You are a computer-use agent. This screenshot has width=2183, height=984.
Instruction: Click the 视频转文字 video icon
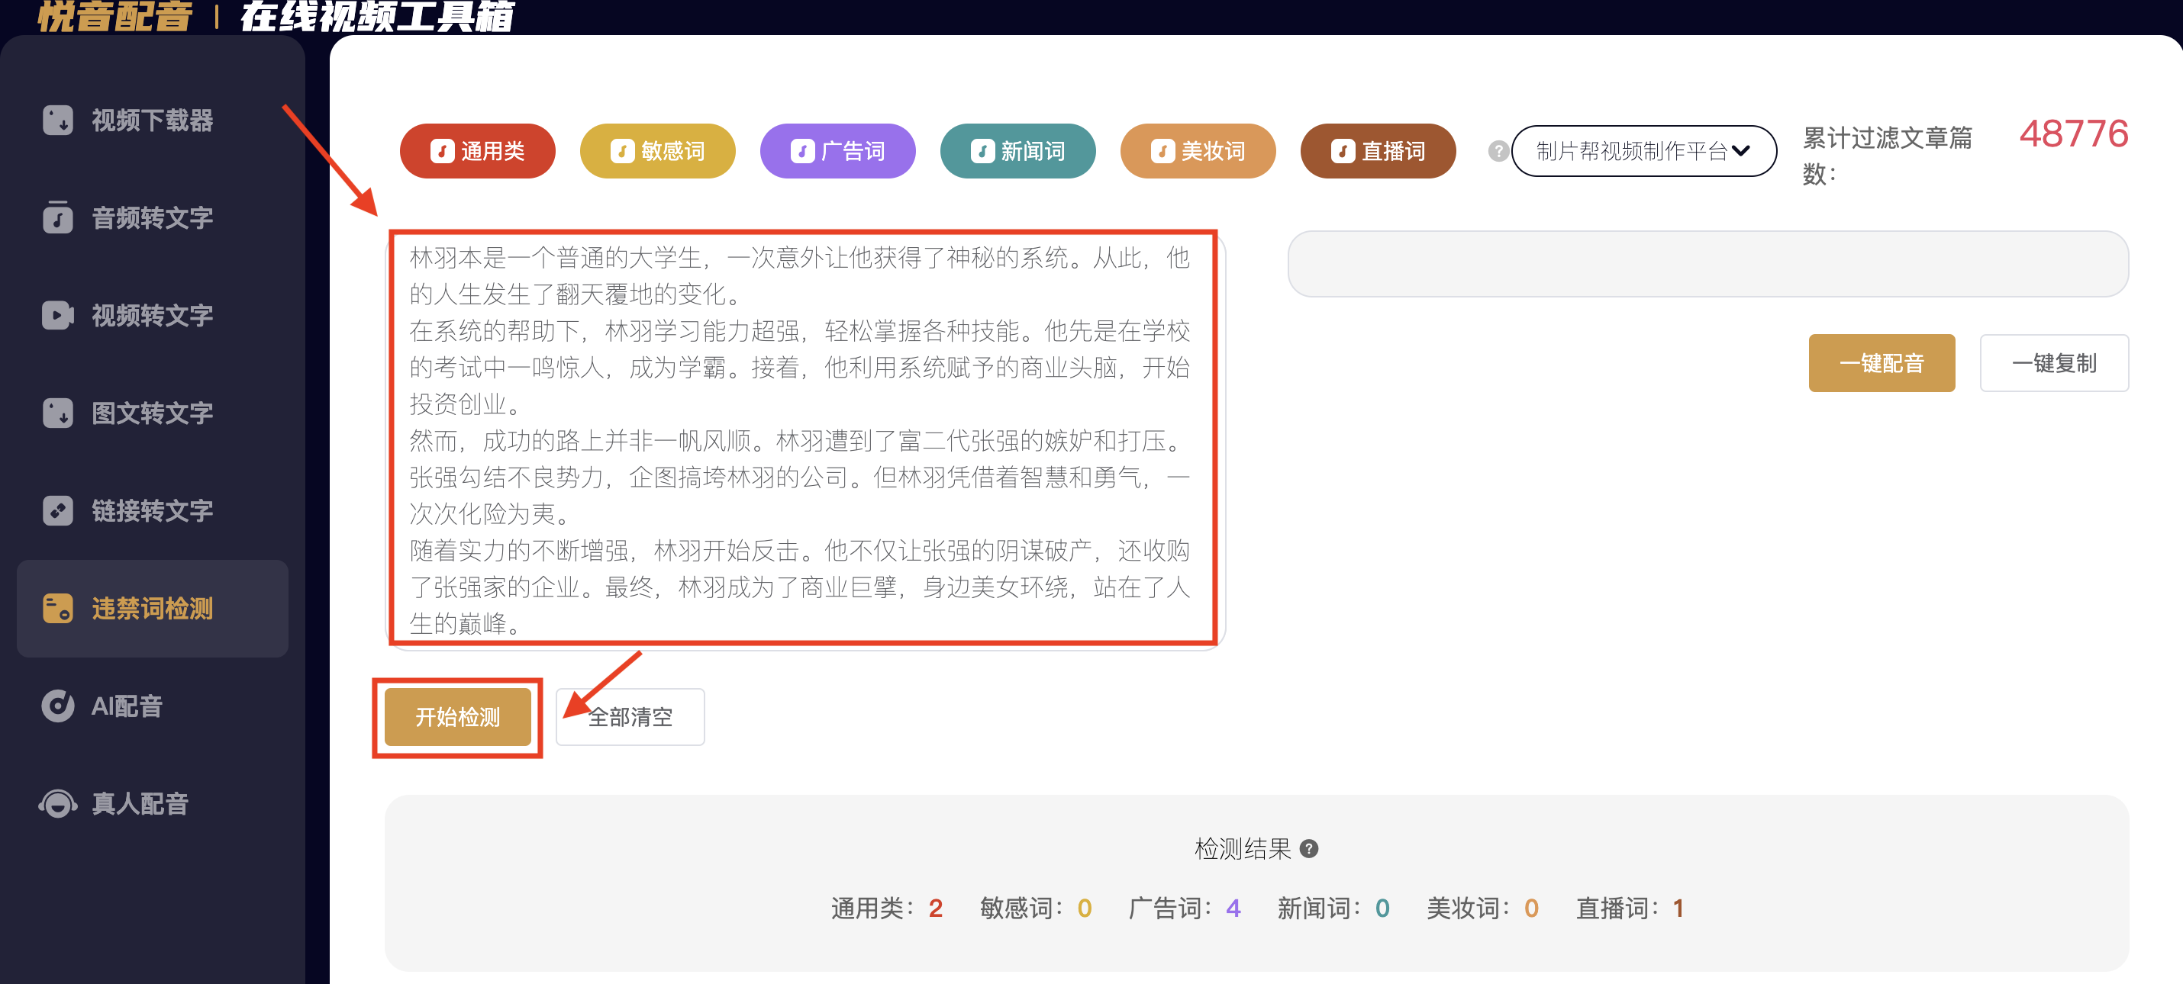(x=57, y=315)
